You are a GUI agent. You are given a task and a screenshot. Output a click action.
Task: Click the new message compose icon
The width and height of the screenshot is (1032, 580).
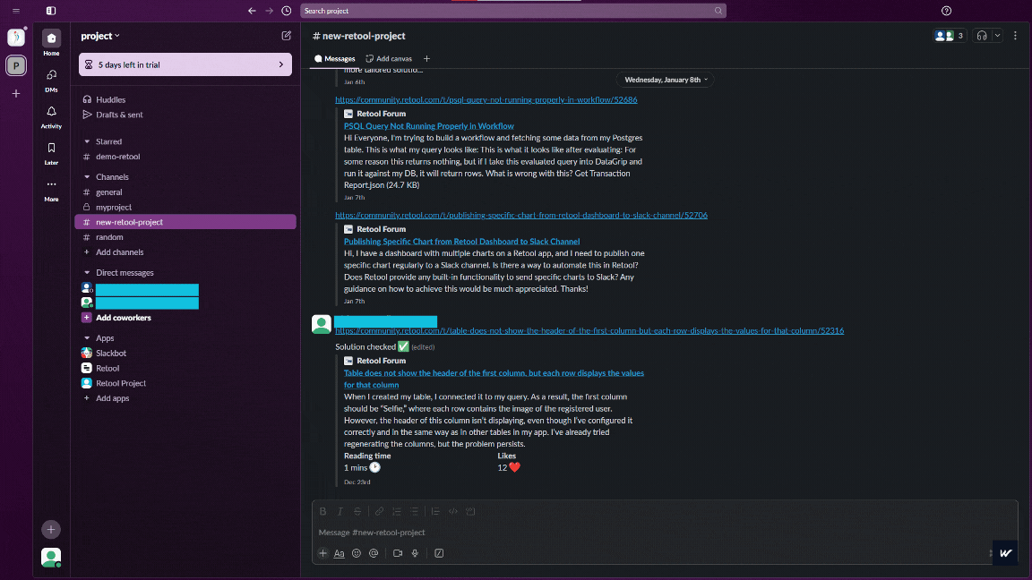287,36
